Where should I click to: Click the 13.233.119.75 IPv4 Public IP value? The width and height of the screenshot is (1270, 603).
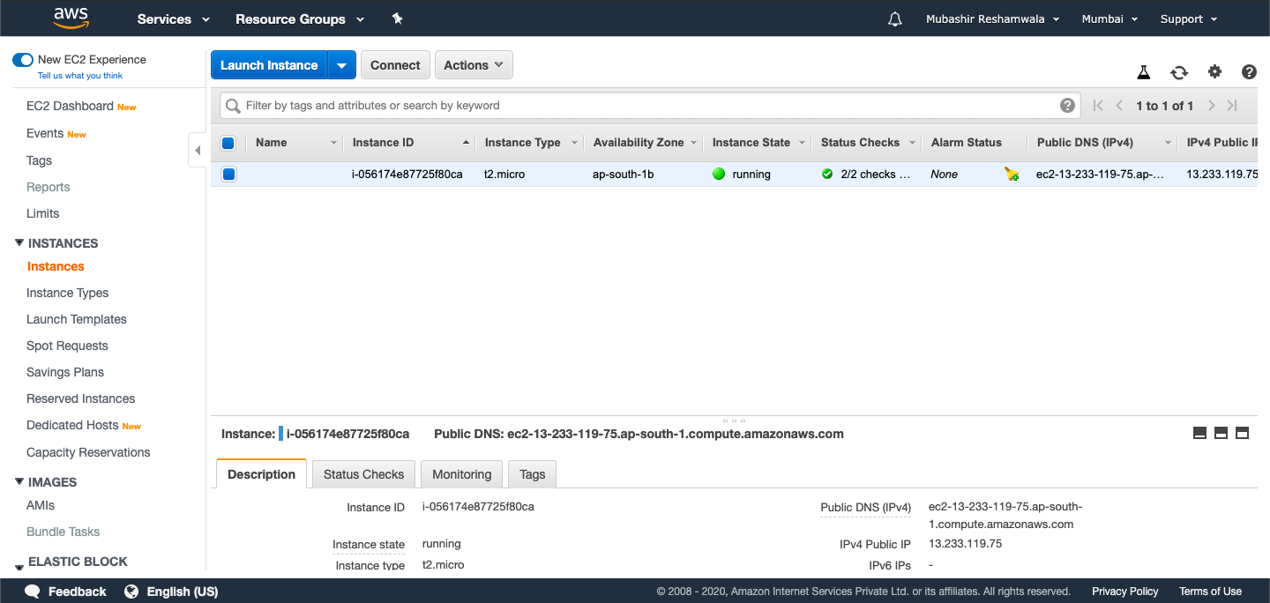[x=966, y=544]
